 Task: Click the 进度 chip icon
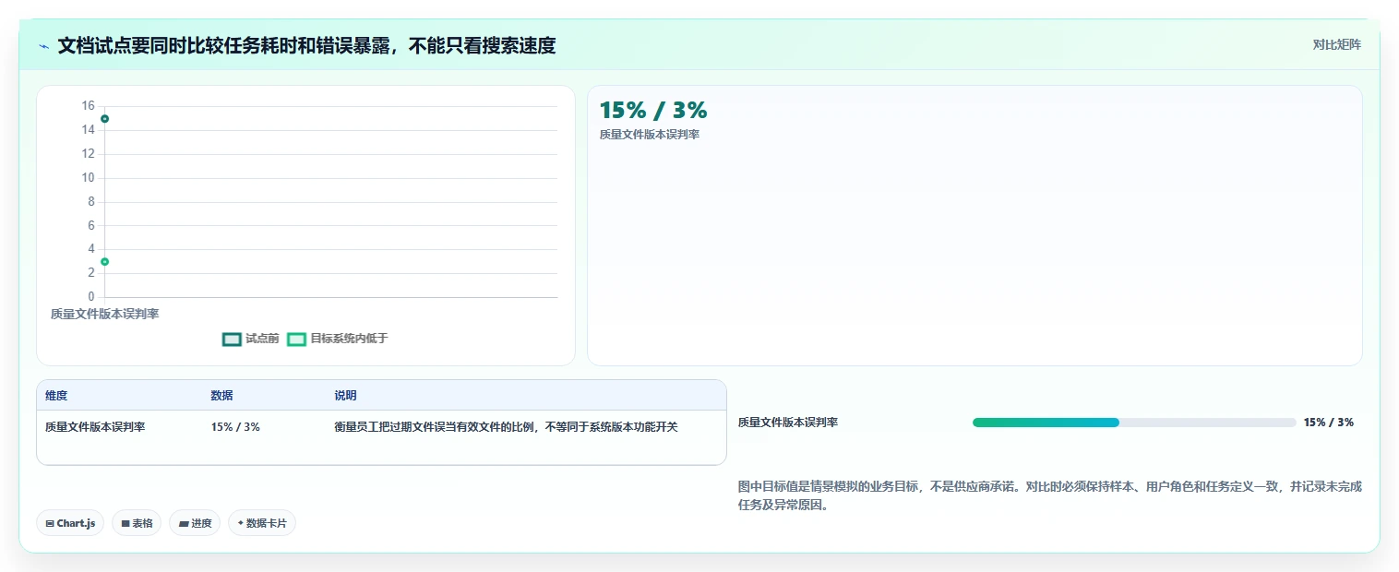[x=184, y=523]
